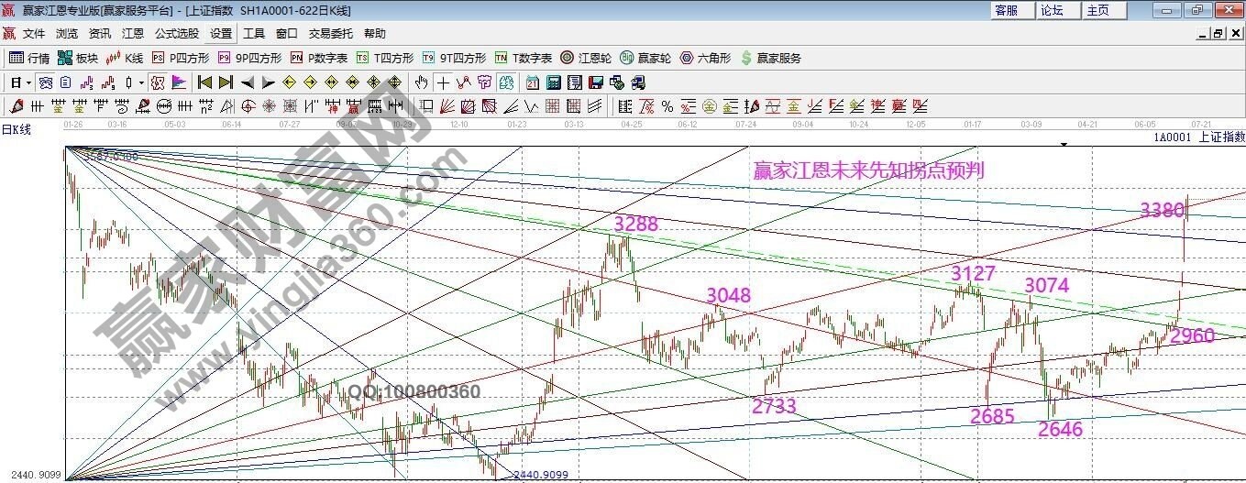This screenshot has width=1246, height=483.
Task: Expand the 日 period dropdown arrow
Action: point(29,82)
